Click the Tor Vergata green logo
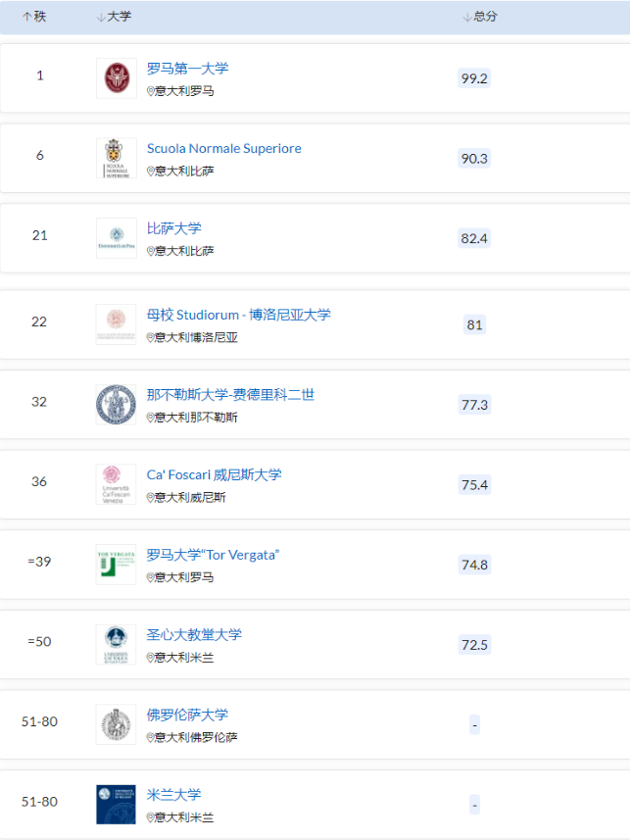The width and height of the screenshot is (633, 840). click(x=116, y=565)
